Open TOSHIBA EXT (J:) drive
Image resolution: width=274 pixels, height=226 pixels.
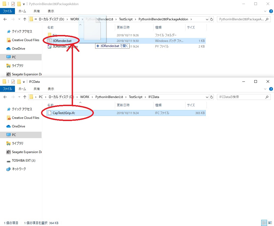[21, 161]
